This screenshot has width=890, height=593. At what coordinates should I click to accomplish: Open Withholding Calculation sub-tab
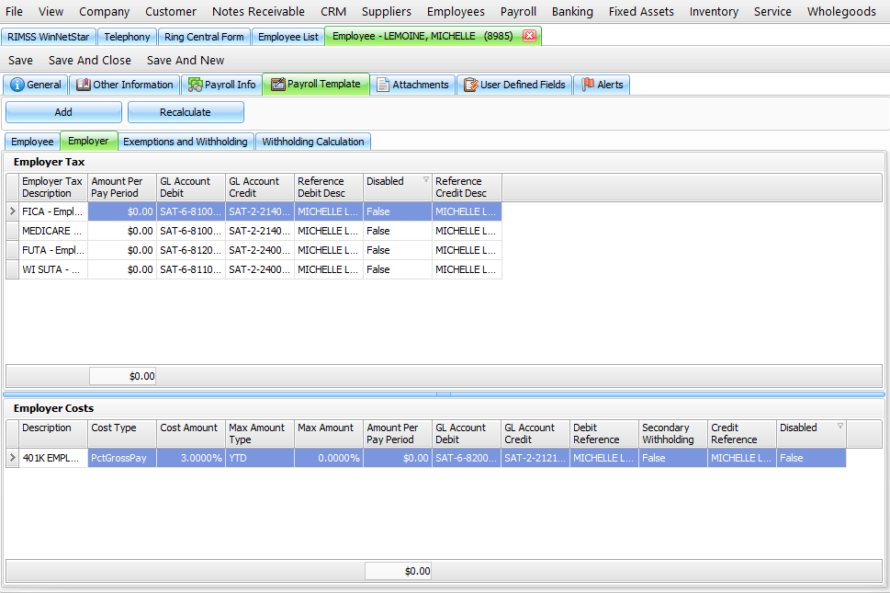click(x=313, y=142)
